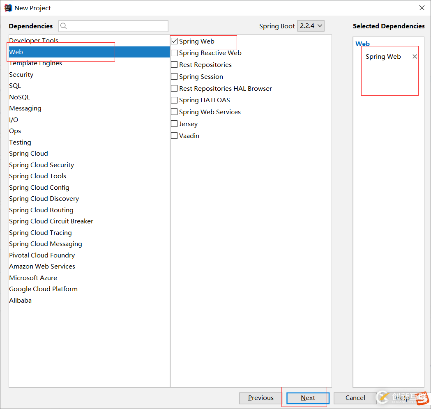Select Spring Cloud Config category
Viewport: 431px width, 409px height.
89,187
